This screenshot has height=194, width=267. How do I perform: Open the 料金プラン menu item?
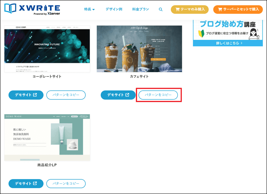[x=141, y=9]
